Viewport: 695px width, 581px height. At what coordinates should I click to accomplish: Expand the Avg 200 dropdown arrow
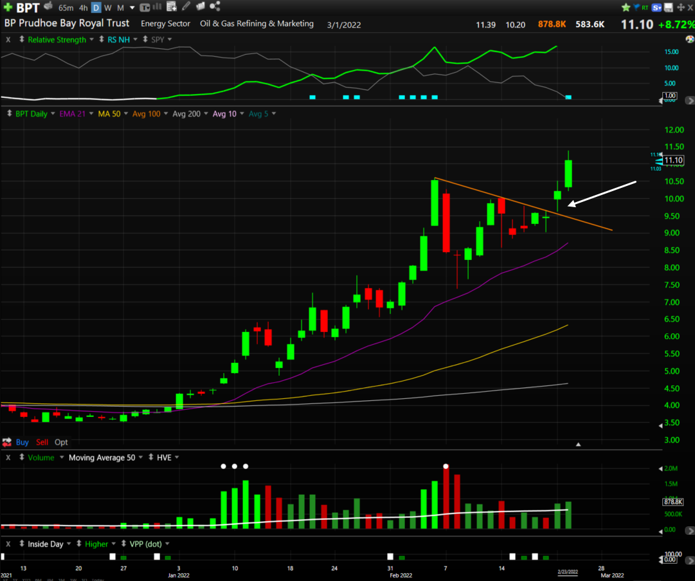click(x=206, y=114)
